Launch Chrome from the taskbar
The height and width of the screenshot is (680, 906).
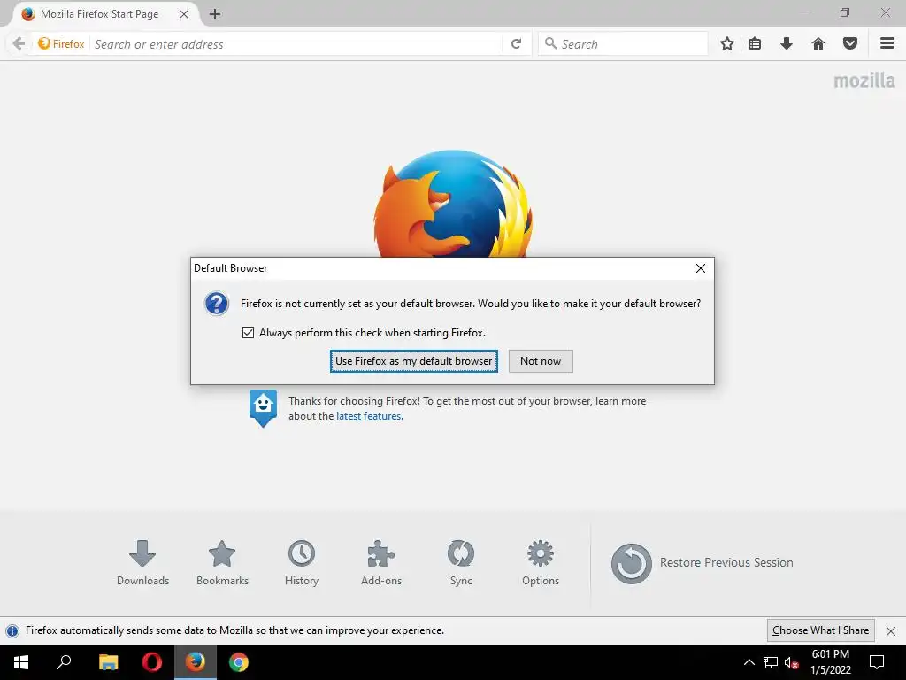click(x=239, y=662)
